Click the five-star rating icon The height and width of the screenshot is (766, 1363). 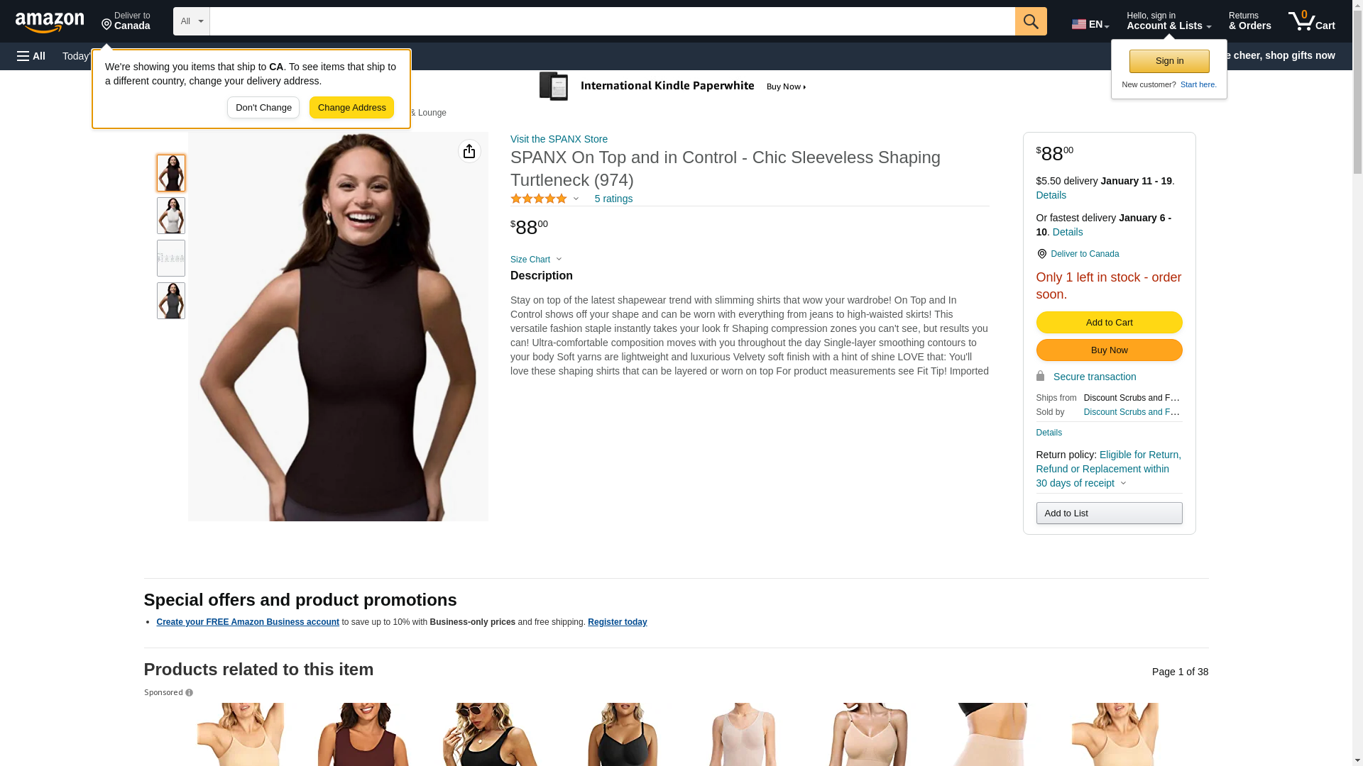coord(539,199)
